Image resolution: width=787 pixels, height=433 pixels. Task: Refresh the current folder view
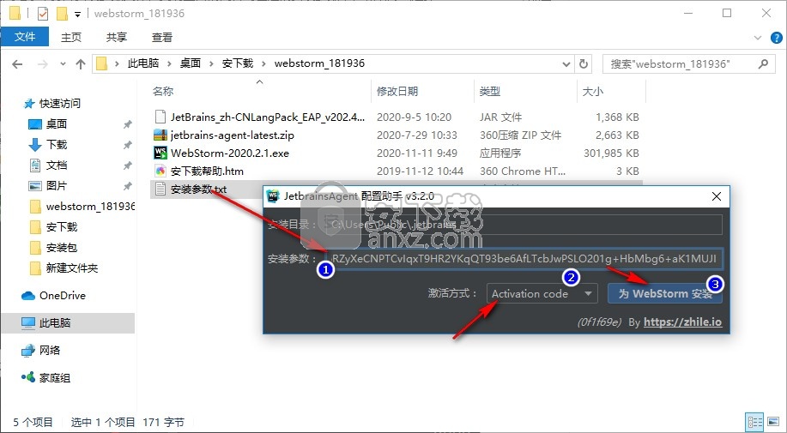(584, 64)
